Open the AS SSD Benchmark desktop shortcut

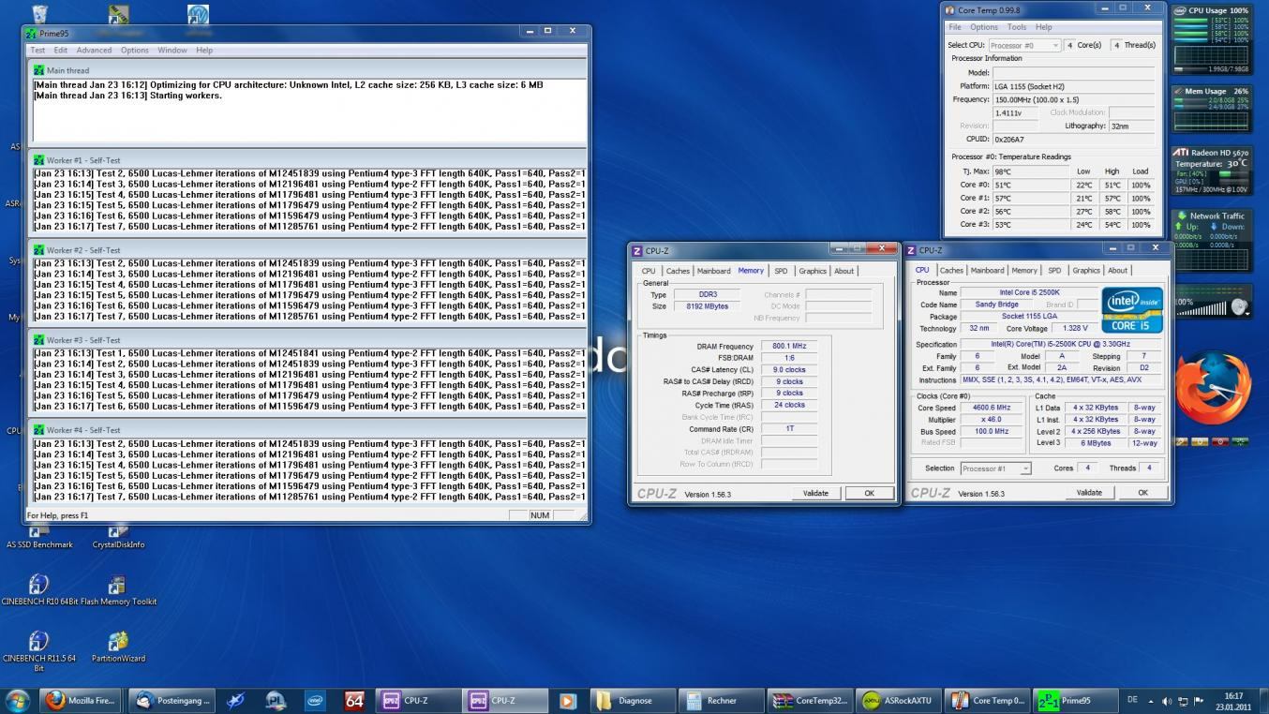click(39, 538)
